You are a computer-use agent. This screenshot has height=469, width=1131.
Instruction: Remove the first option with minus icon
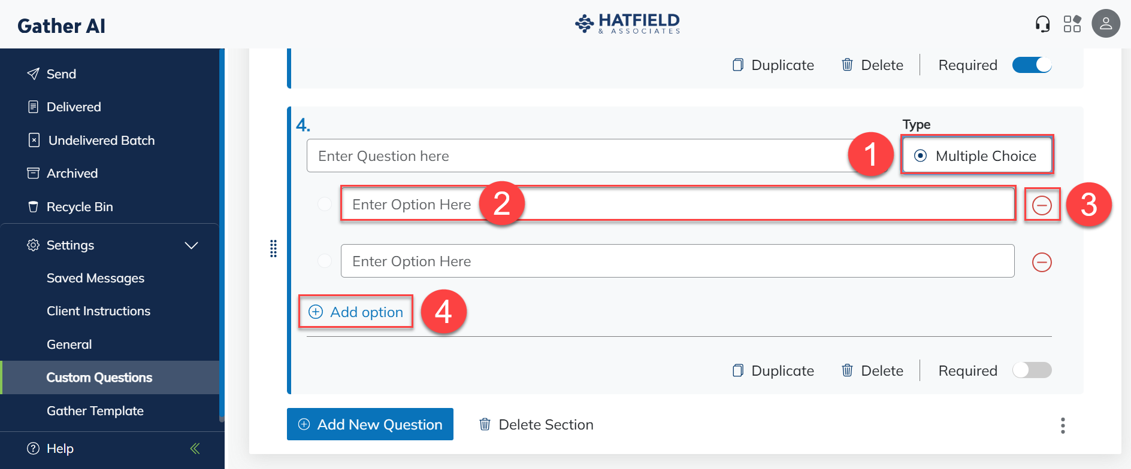coord(1042,205)
